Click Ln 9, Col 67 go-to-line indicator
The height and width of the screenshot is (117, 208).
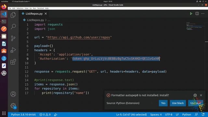(x=131, y=115)
